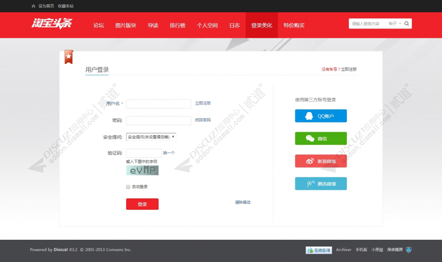Click into the 密码 input field
Image resolution: width=442 pixels, height=262 pixels.
pyautogui.click(x=159, y=121)
